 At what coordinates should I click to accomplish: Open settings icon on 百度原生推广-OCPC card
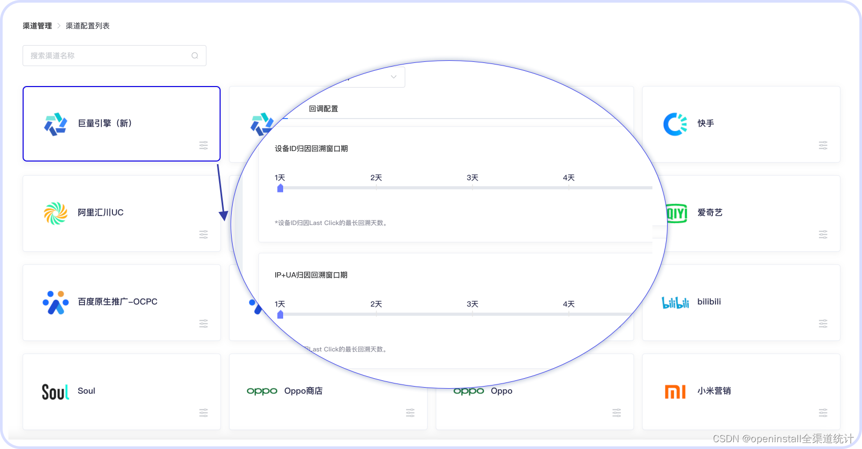(204, 324)
